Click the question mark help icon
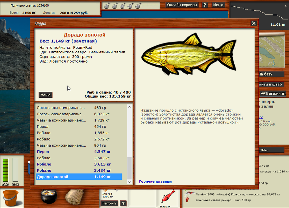The width and height of the screenshot is (289, 208). [205, 5]
